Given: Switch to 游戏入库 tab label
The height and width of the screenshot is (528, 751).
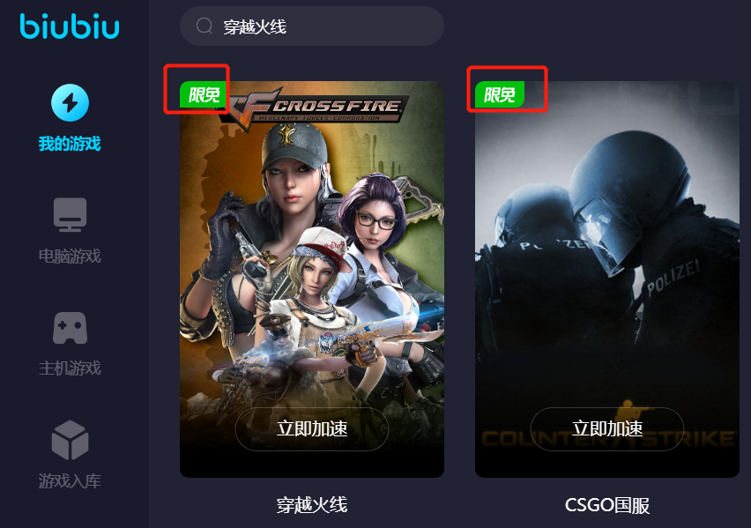Looking at the screenshot, I should (x=70, y=480).
